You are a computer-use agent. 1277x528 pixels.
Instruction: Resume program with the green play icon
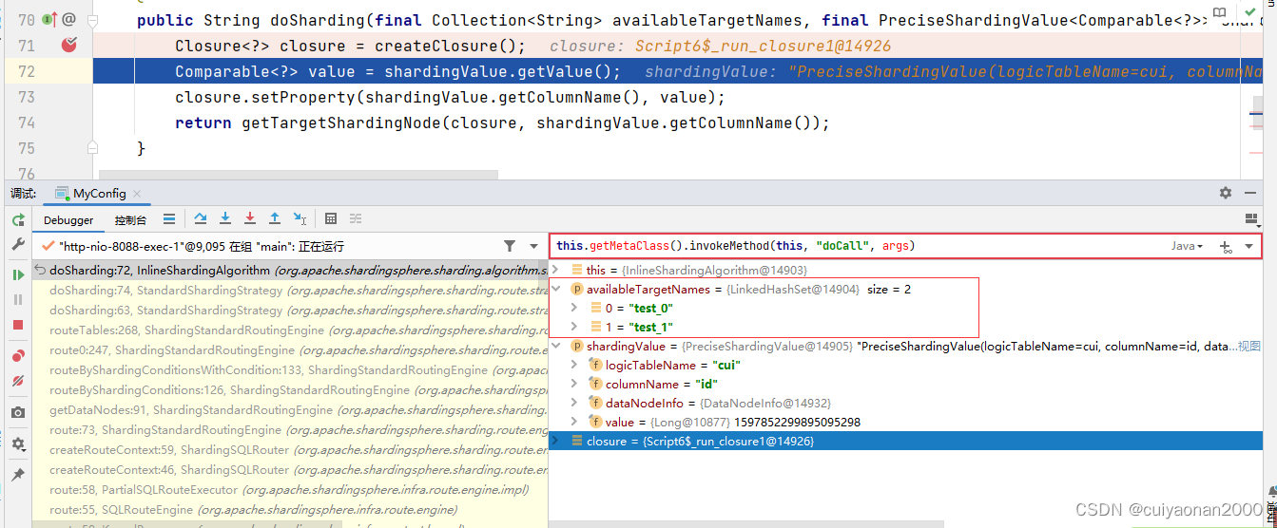point(18,274)
